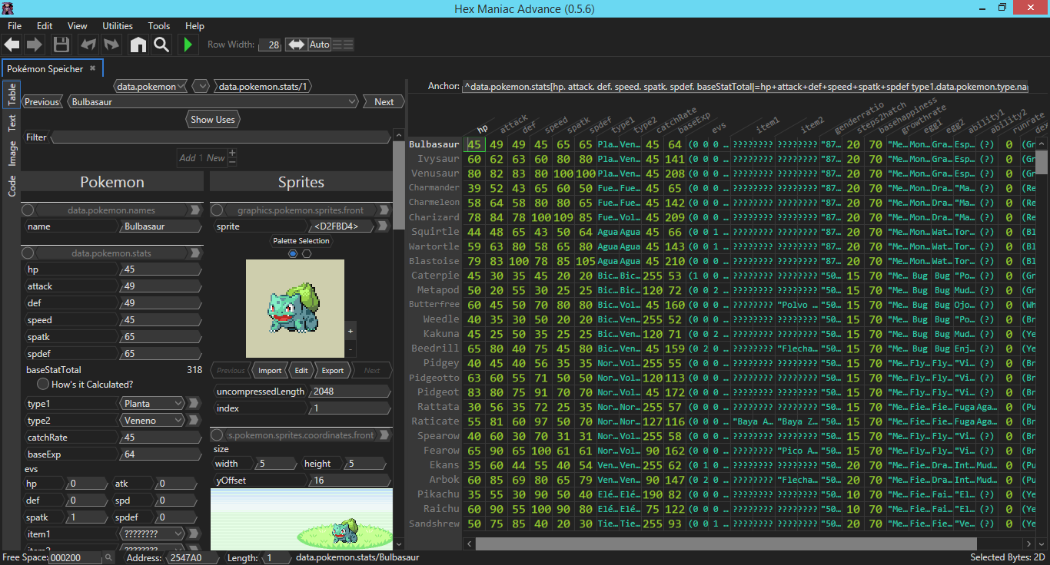Click the save disk icon

click(x=61, y=45)
